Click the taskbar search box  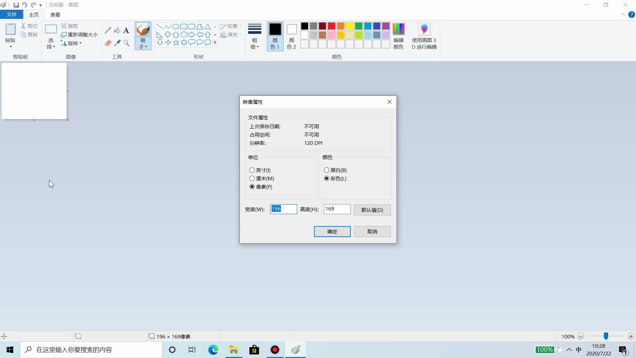(x=91, y=350)
